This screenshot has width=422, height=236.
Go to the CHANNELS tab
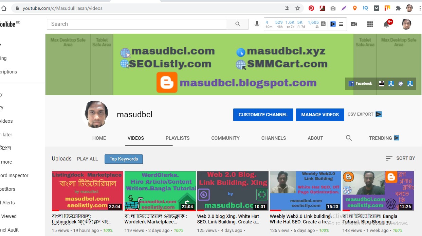(x=274, y=138)
